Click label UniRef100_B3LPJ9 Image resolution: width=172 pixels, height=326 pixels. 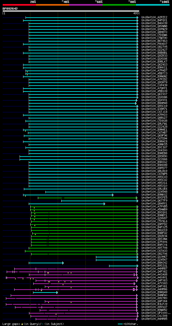click(154, 304)
